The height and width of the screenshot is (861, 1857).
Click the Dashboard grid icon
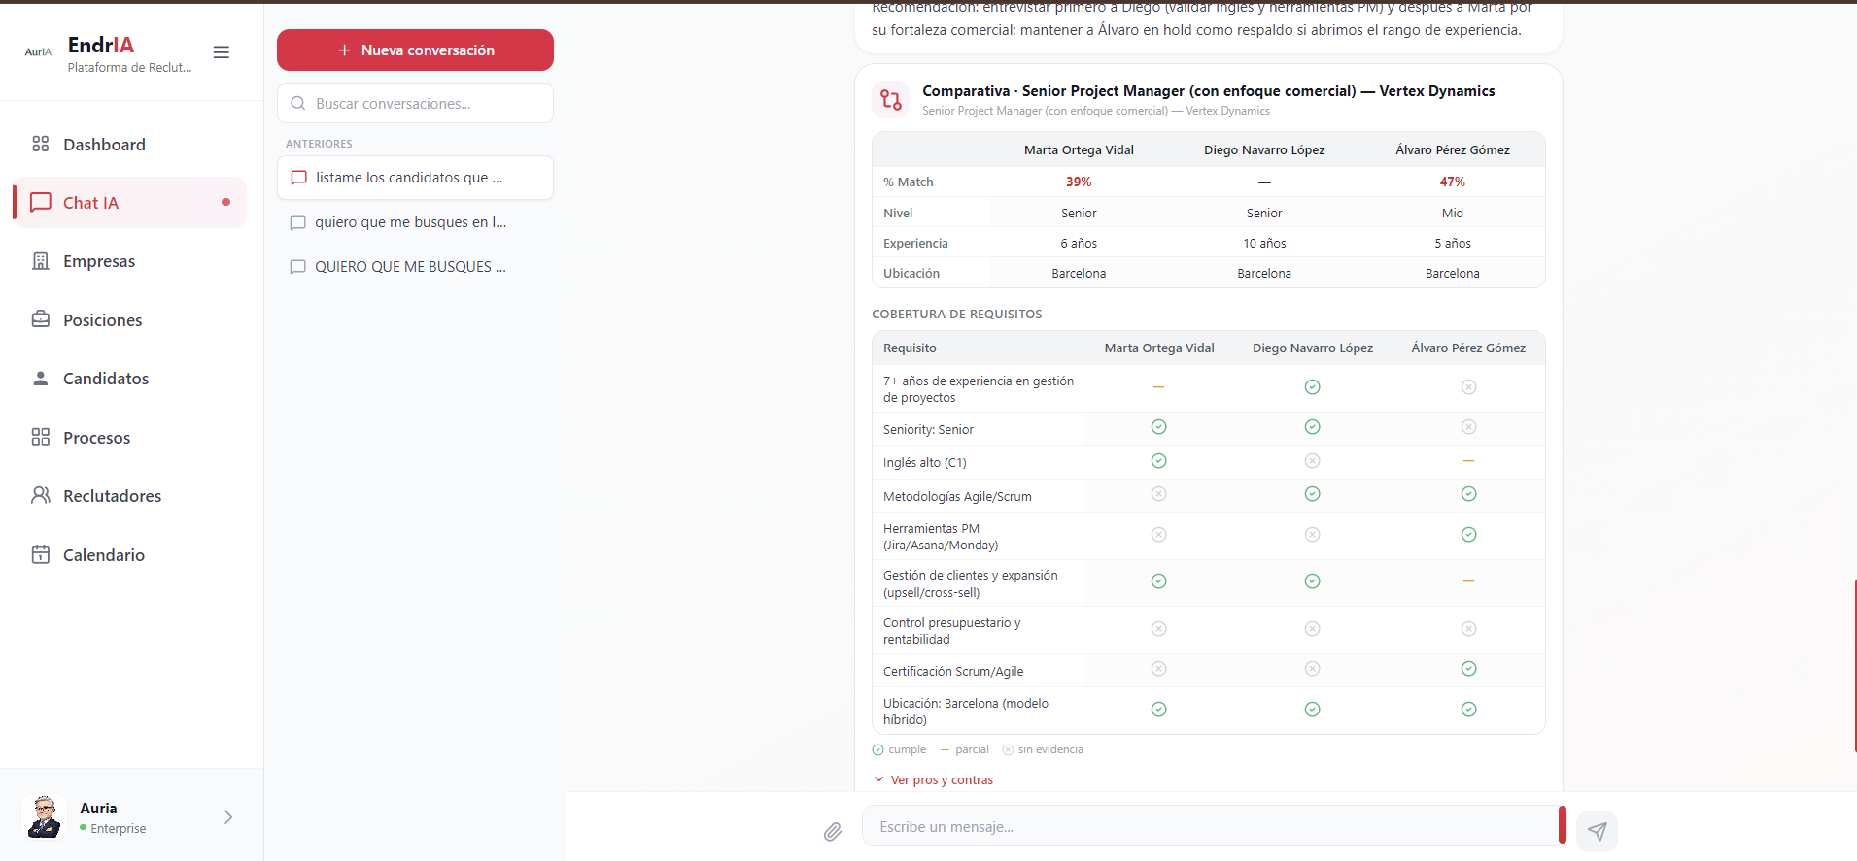coord(41,144)
